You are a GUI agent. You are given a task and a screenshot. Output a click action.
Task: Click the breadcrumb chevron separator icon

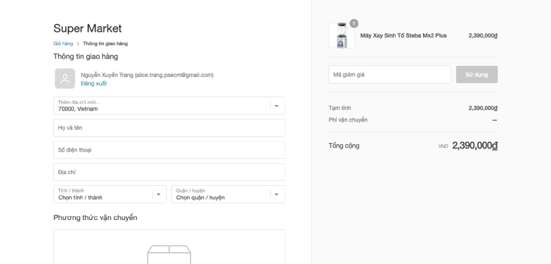(78, 44)
